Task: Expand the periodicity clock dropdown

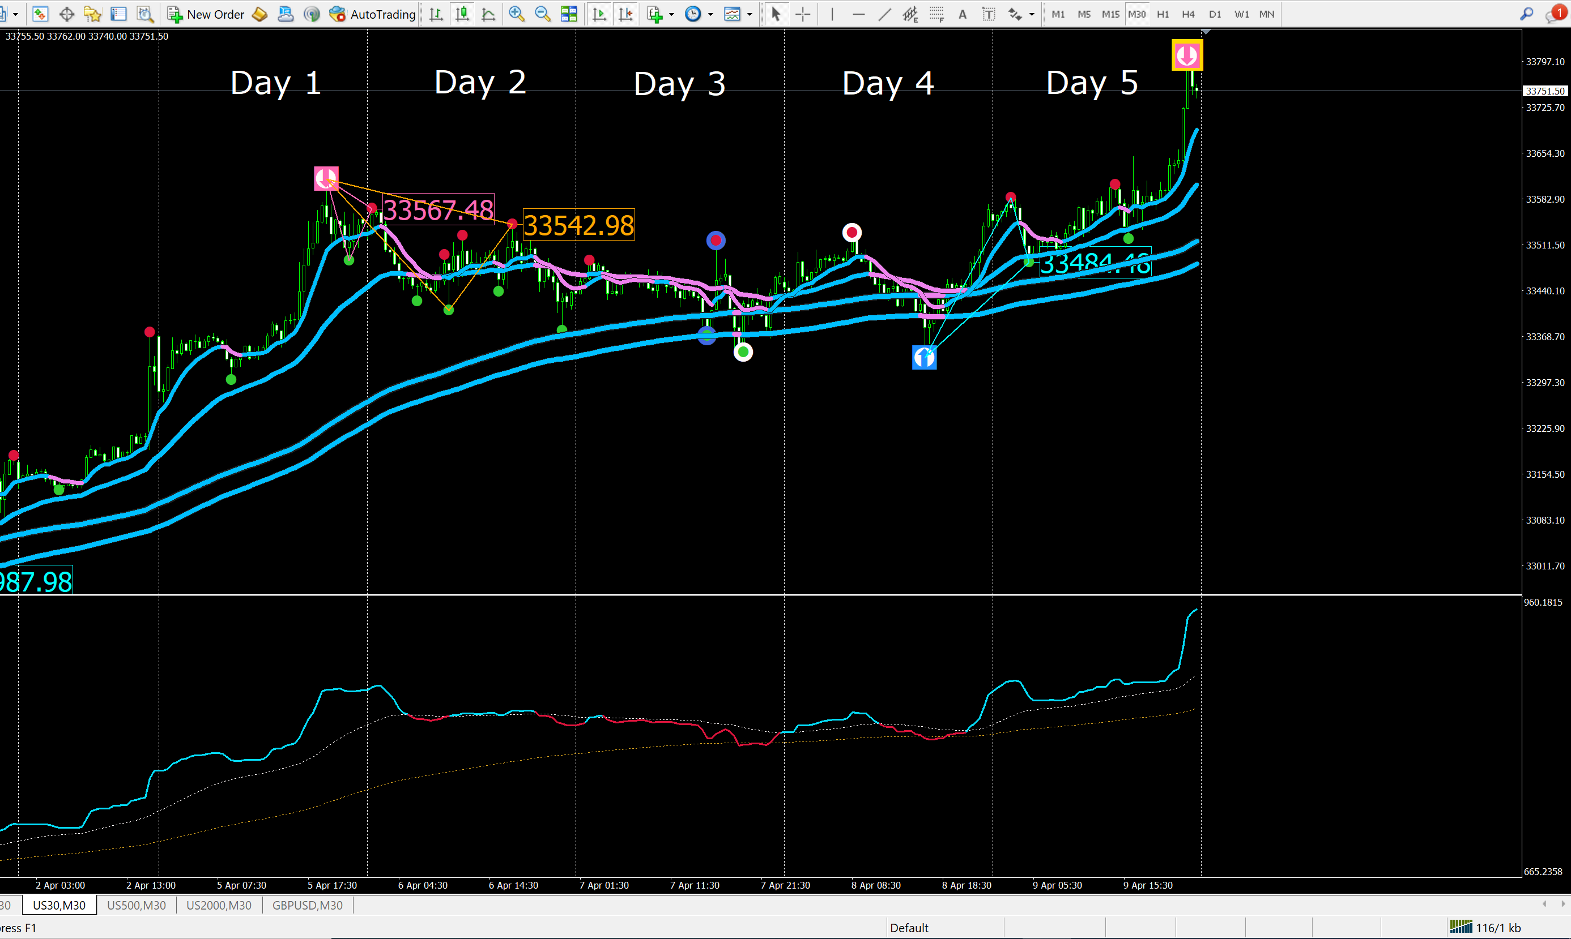Action: coord(711,14)
